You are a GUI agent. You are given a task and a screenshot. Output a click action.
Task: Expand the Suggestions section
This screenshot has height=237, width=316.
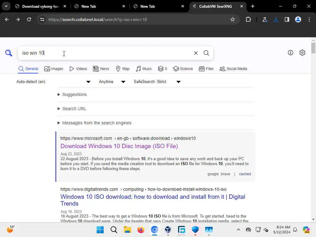point(72,94)
